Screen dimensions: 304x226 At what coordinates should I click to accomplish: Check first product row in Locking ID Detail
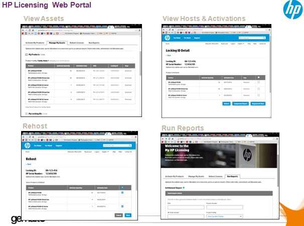click(x=258, y=82)
